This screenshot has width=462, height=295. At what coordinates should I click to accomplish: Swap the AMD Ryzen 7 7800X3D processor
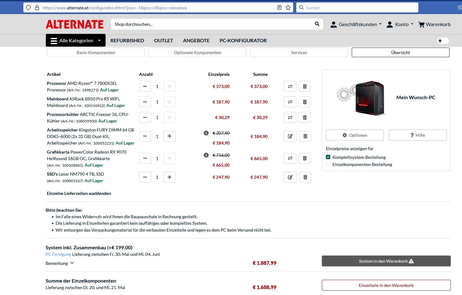(290, 86)
